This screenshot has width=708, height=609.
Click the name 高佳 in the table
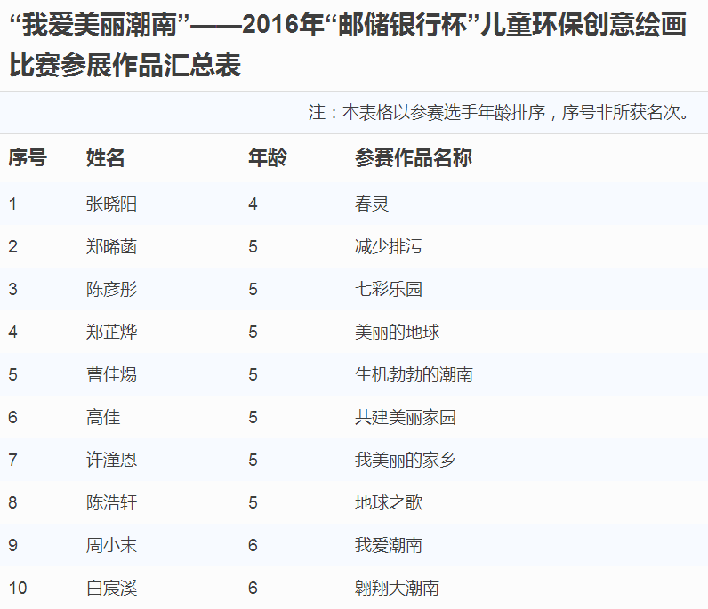(x=103, y=417)
